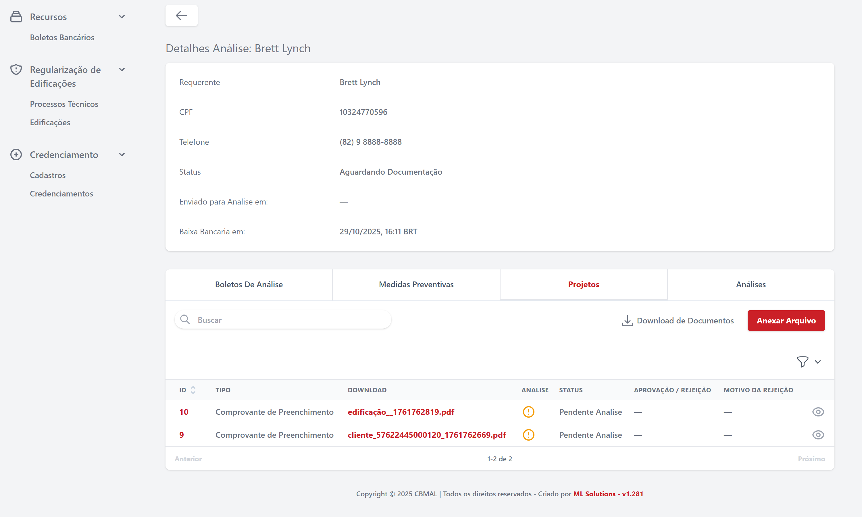Viewport: 862px width, 517px height.
Task: Click the back arrow button
Action: point(181,15)
